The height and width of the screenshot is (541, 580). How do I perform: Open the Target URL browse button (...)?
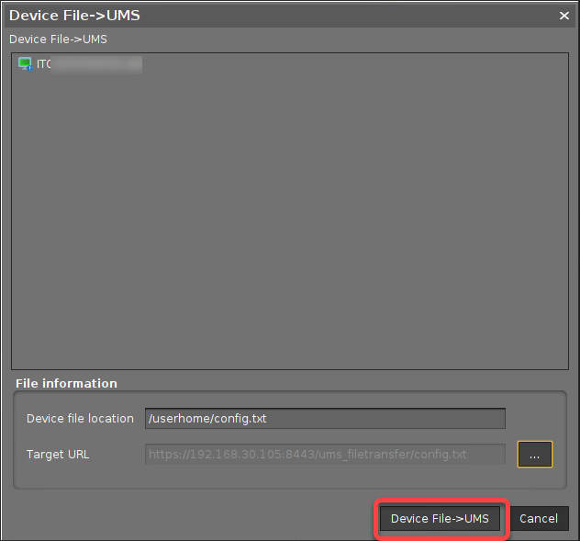click(535, 454)
